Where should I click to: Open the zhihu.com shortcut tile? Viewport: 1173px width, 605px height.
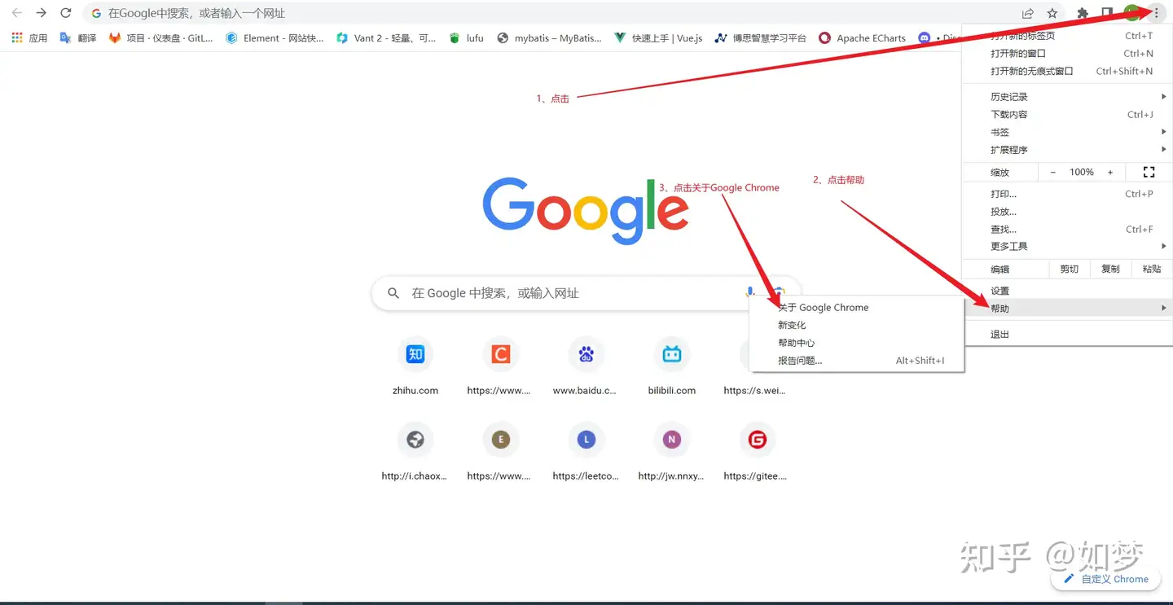click(415, 365)
